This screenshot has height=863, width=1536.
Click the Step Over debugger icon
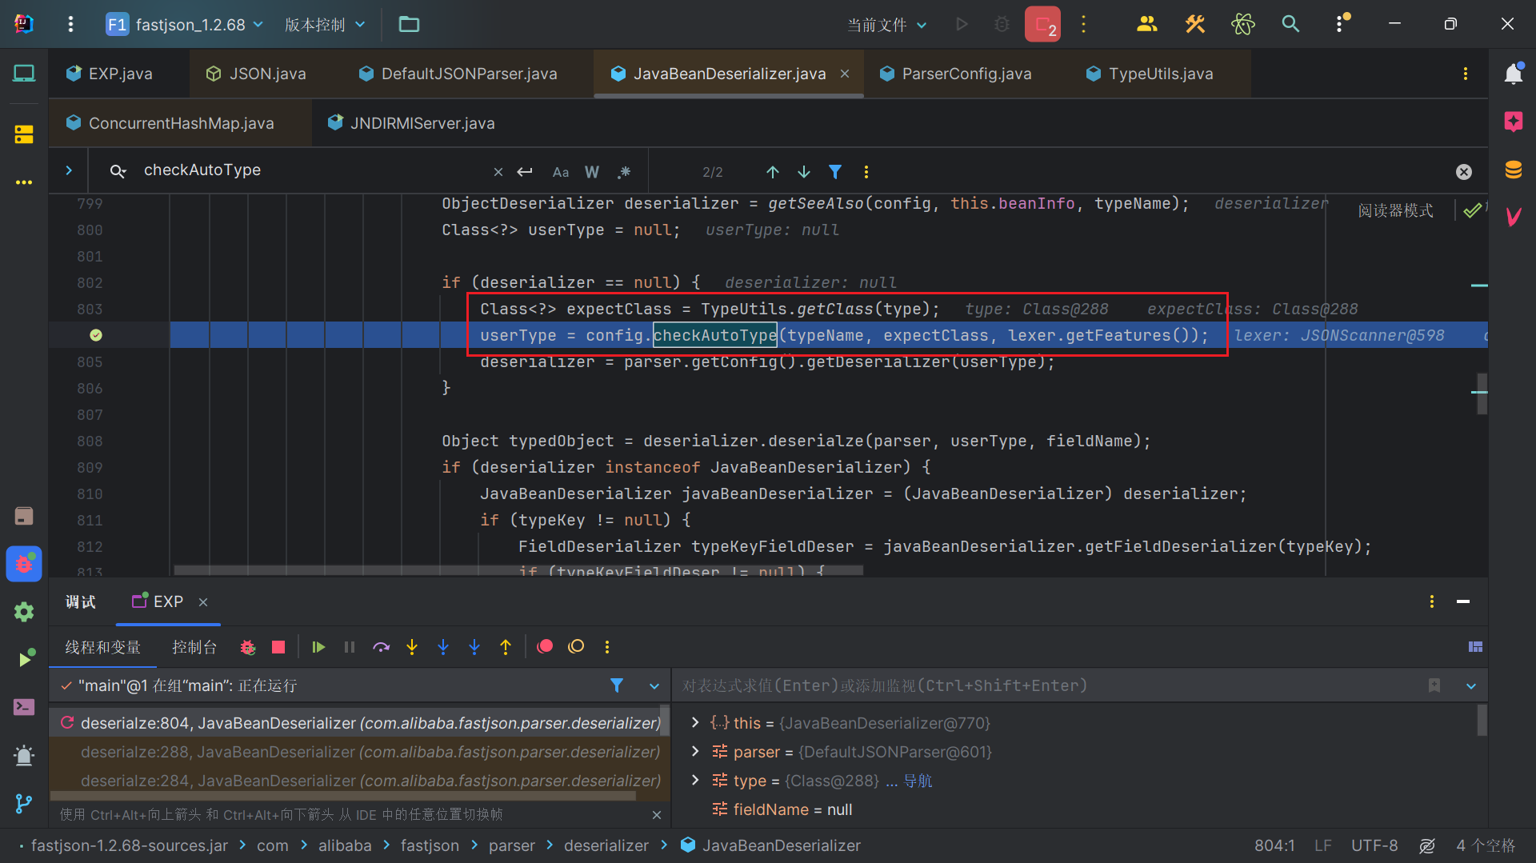click(381, 647)
